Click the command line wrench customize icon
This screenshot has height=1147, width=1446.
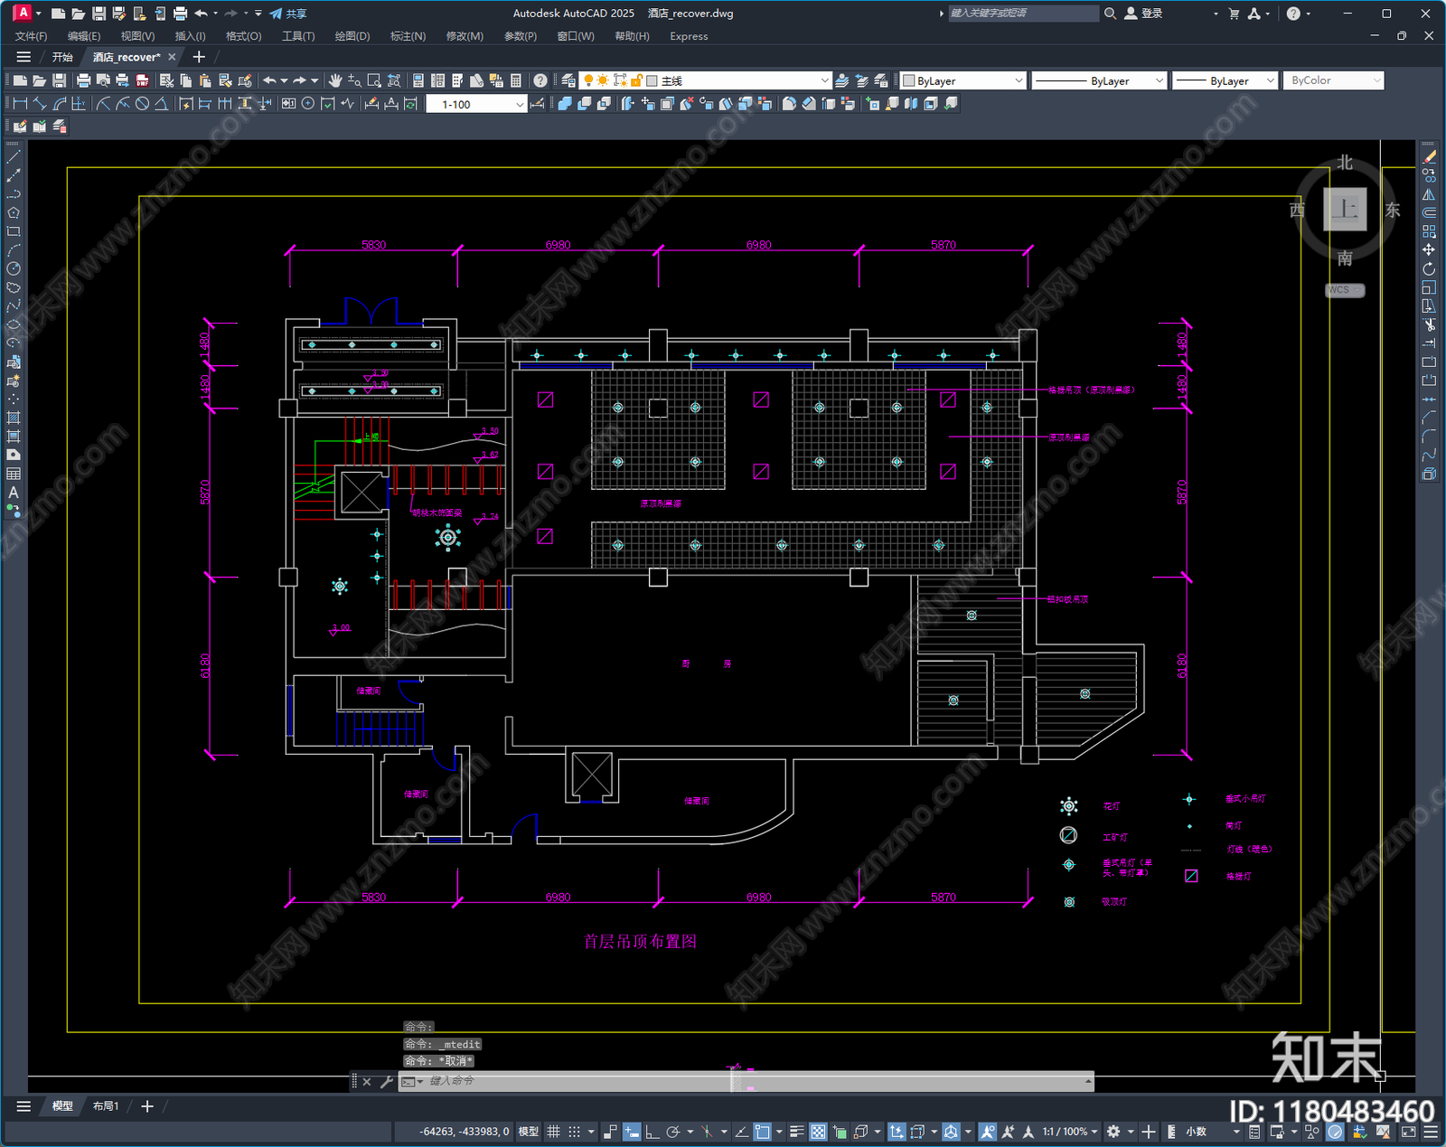tap(387, 1081)
